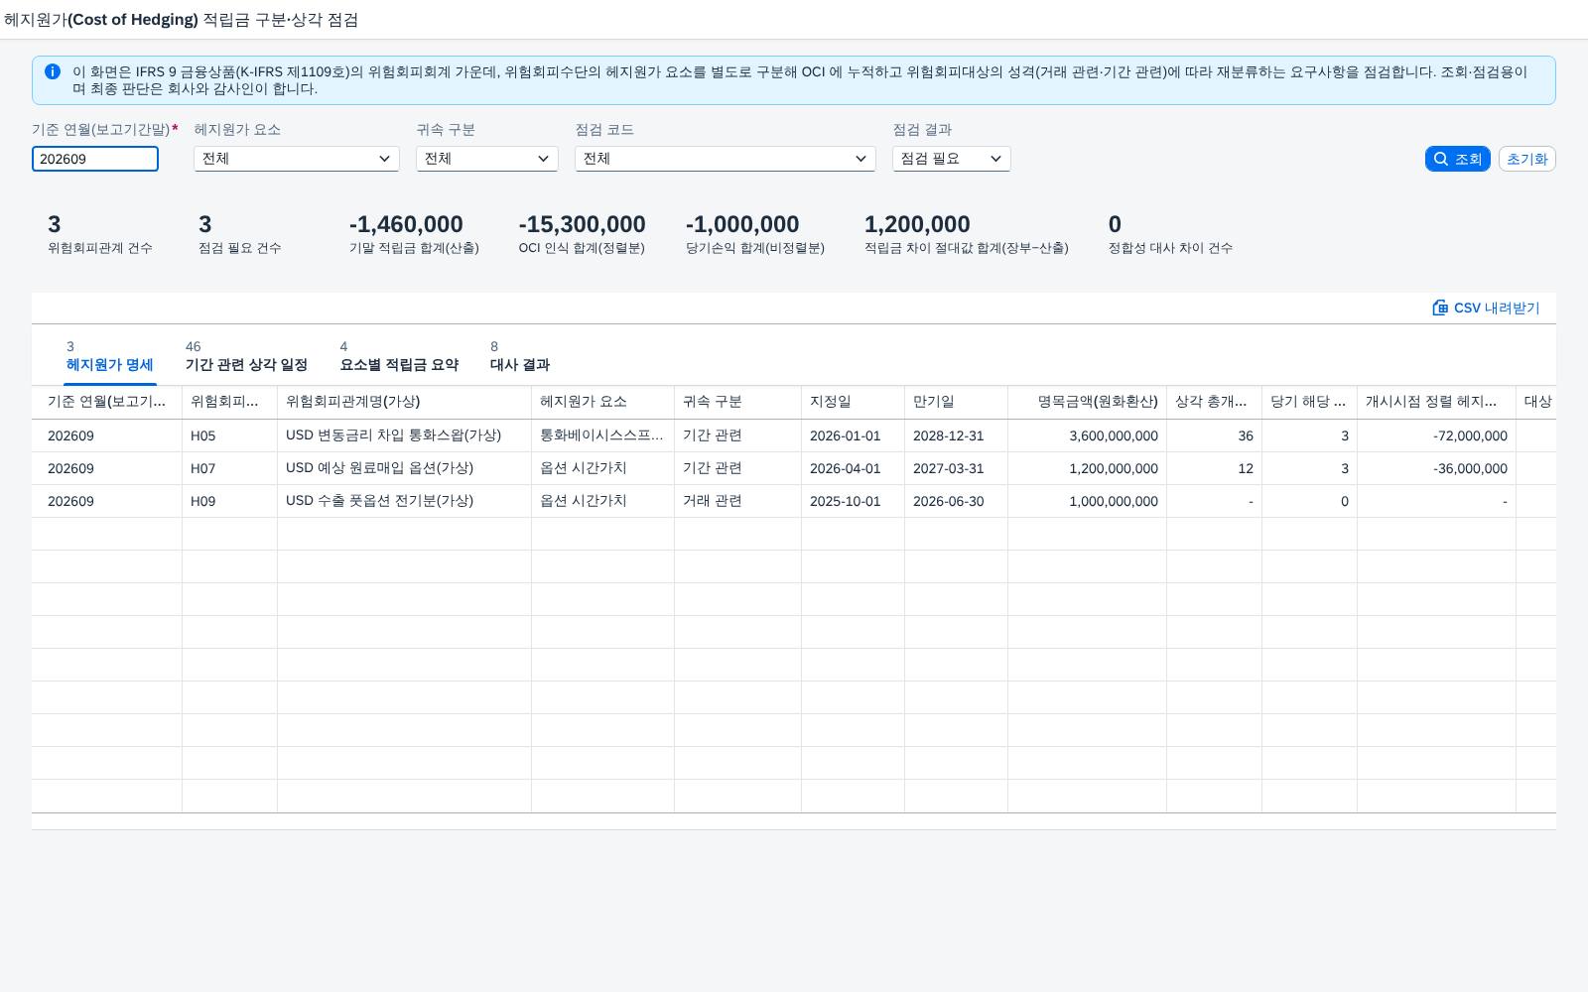Click the 2028-12-31 maturity date cell

(x=957, y=435)
